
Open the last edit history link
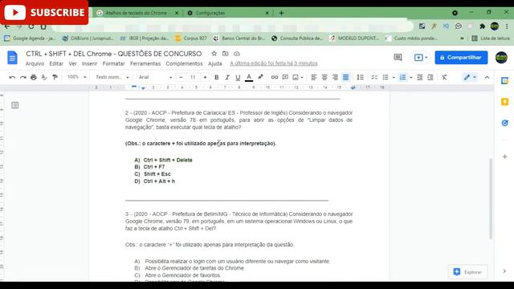click(274, 63)
